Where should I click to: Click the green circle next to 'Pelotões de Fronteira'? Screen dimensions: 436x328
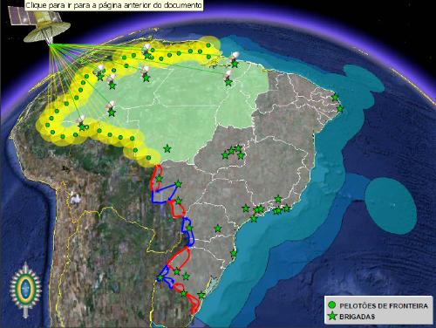point(331,305)
